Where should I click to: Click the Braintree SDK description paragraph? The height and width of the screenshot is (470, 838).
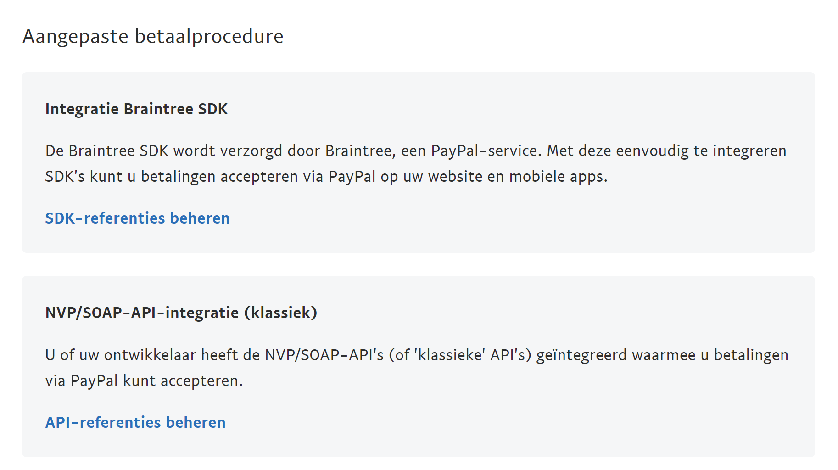coord(416,164)
